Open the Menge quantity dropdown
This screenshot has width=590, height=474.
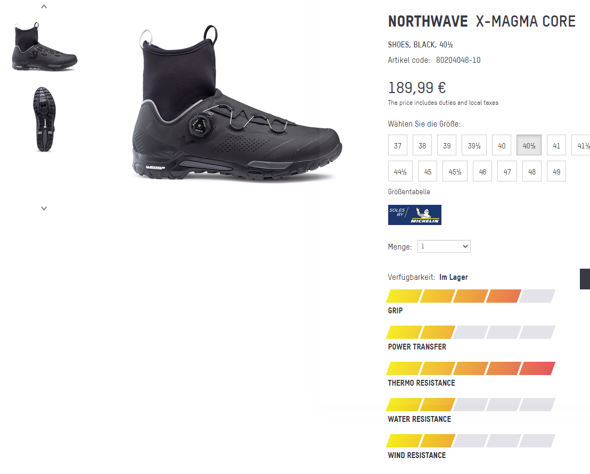point(444,246)
